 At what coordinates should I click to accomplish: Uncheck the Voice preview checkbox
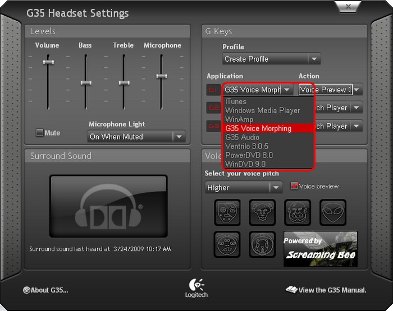[294, 186]
